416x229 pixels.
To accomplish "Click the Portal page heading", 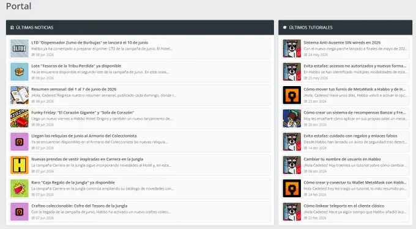I will 18,6.
